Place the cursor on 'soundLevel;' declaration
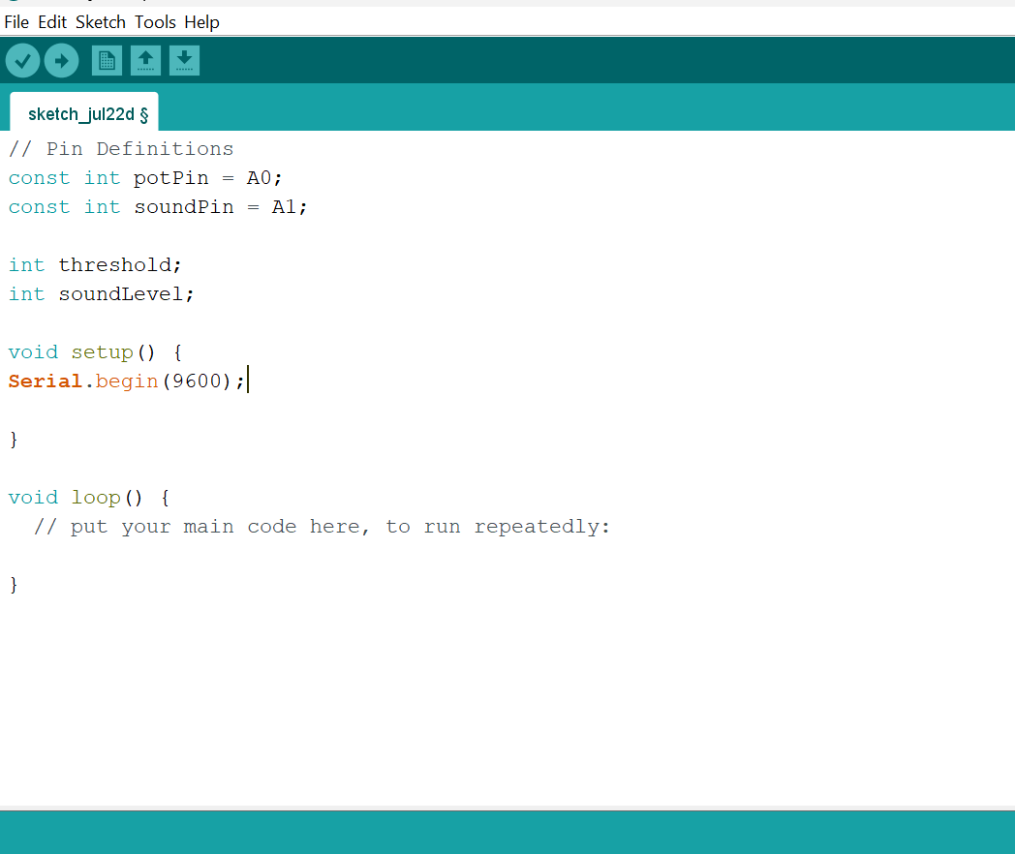 (126, 294)
